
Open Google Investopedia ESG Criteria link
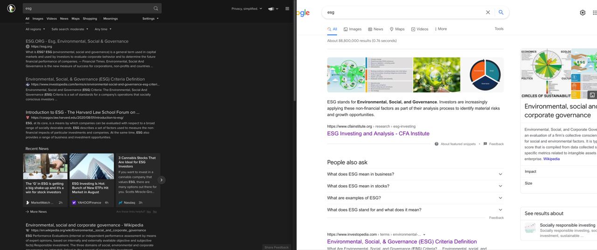click(x=402, y=242)
